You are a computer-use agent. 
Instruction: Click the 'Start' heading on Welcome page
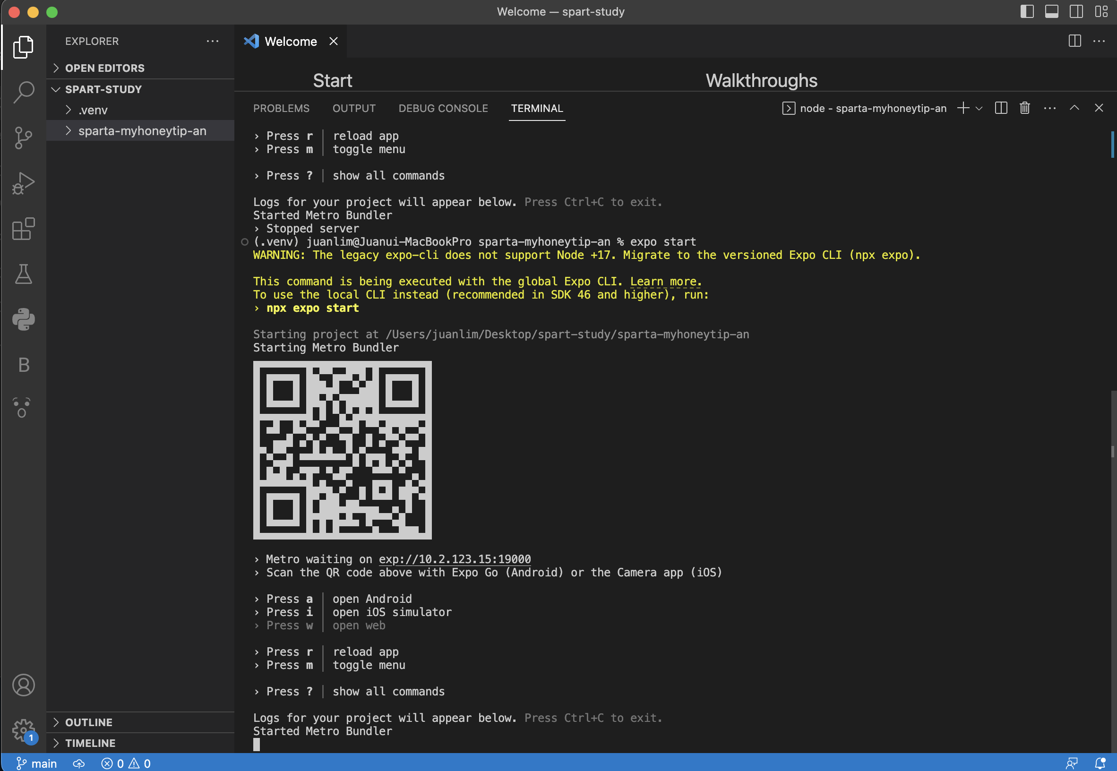click(332, 81)
